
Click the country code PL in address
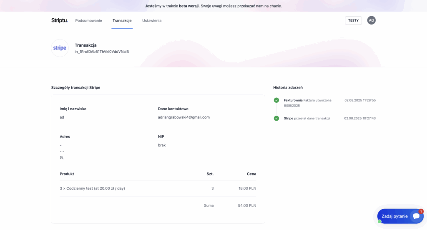pyautogui.click(x=62, y=158)
